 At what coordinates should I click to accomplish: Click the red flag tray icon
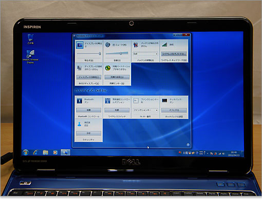pyautogui.click(x=212, y=154)
